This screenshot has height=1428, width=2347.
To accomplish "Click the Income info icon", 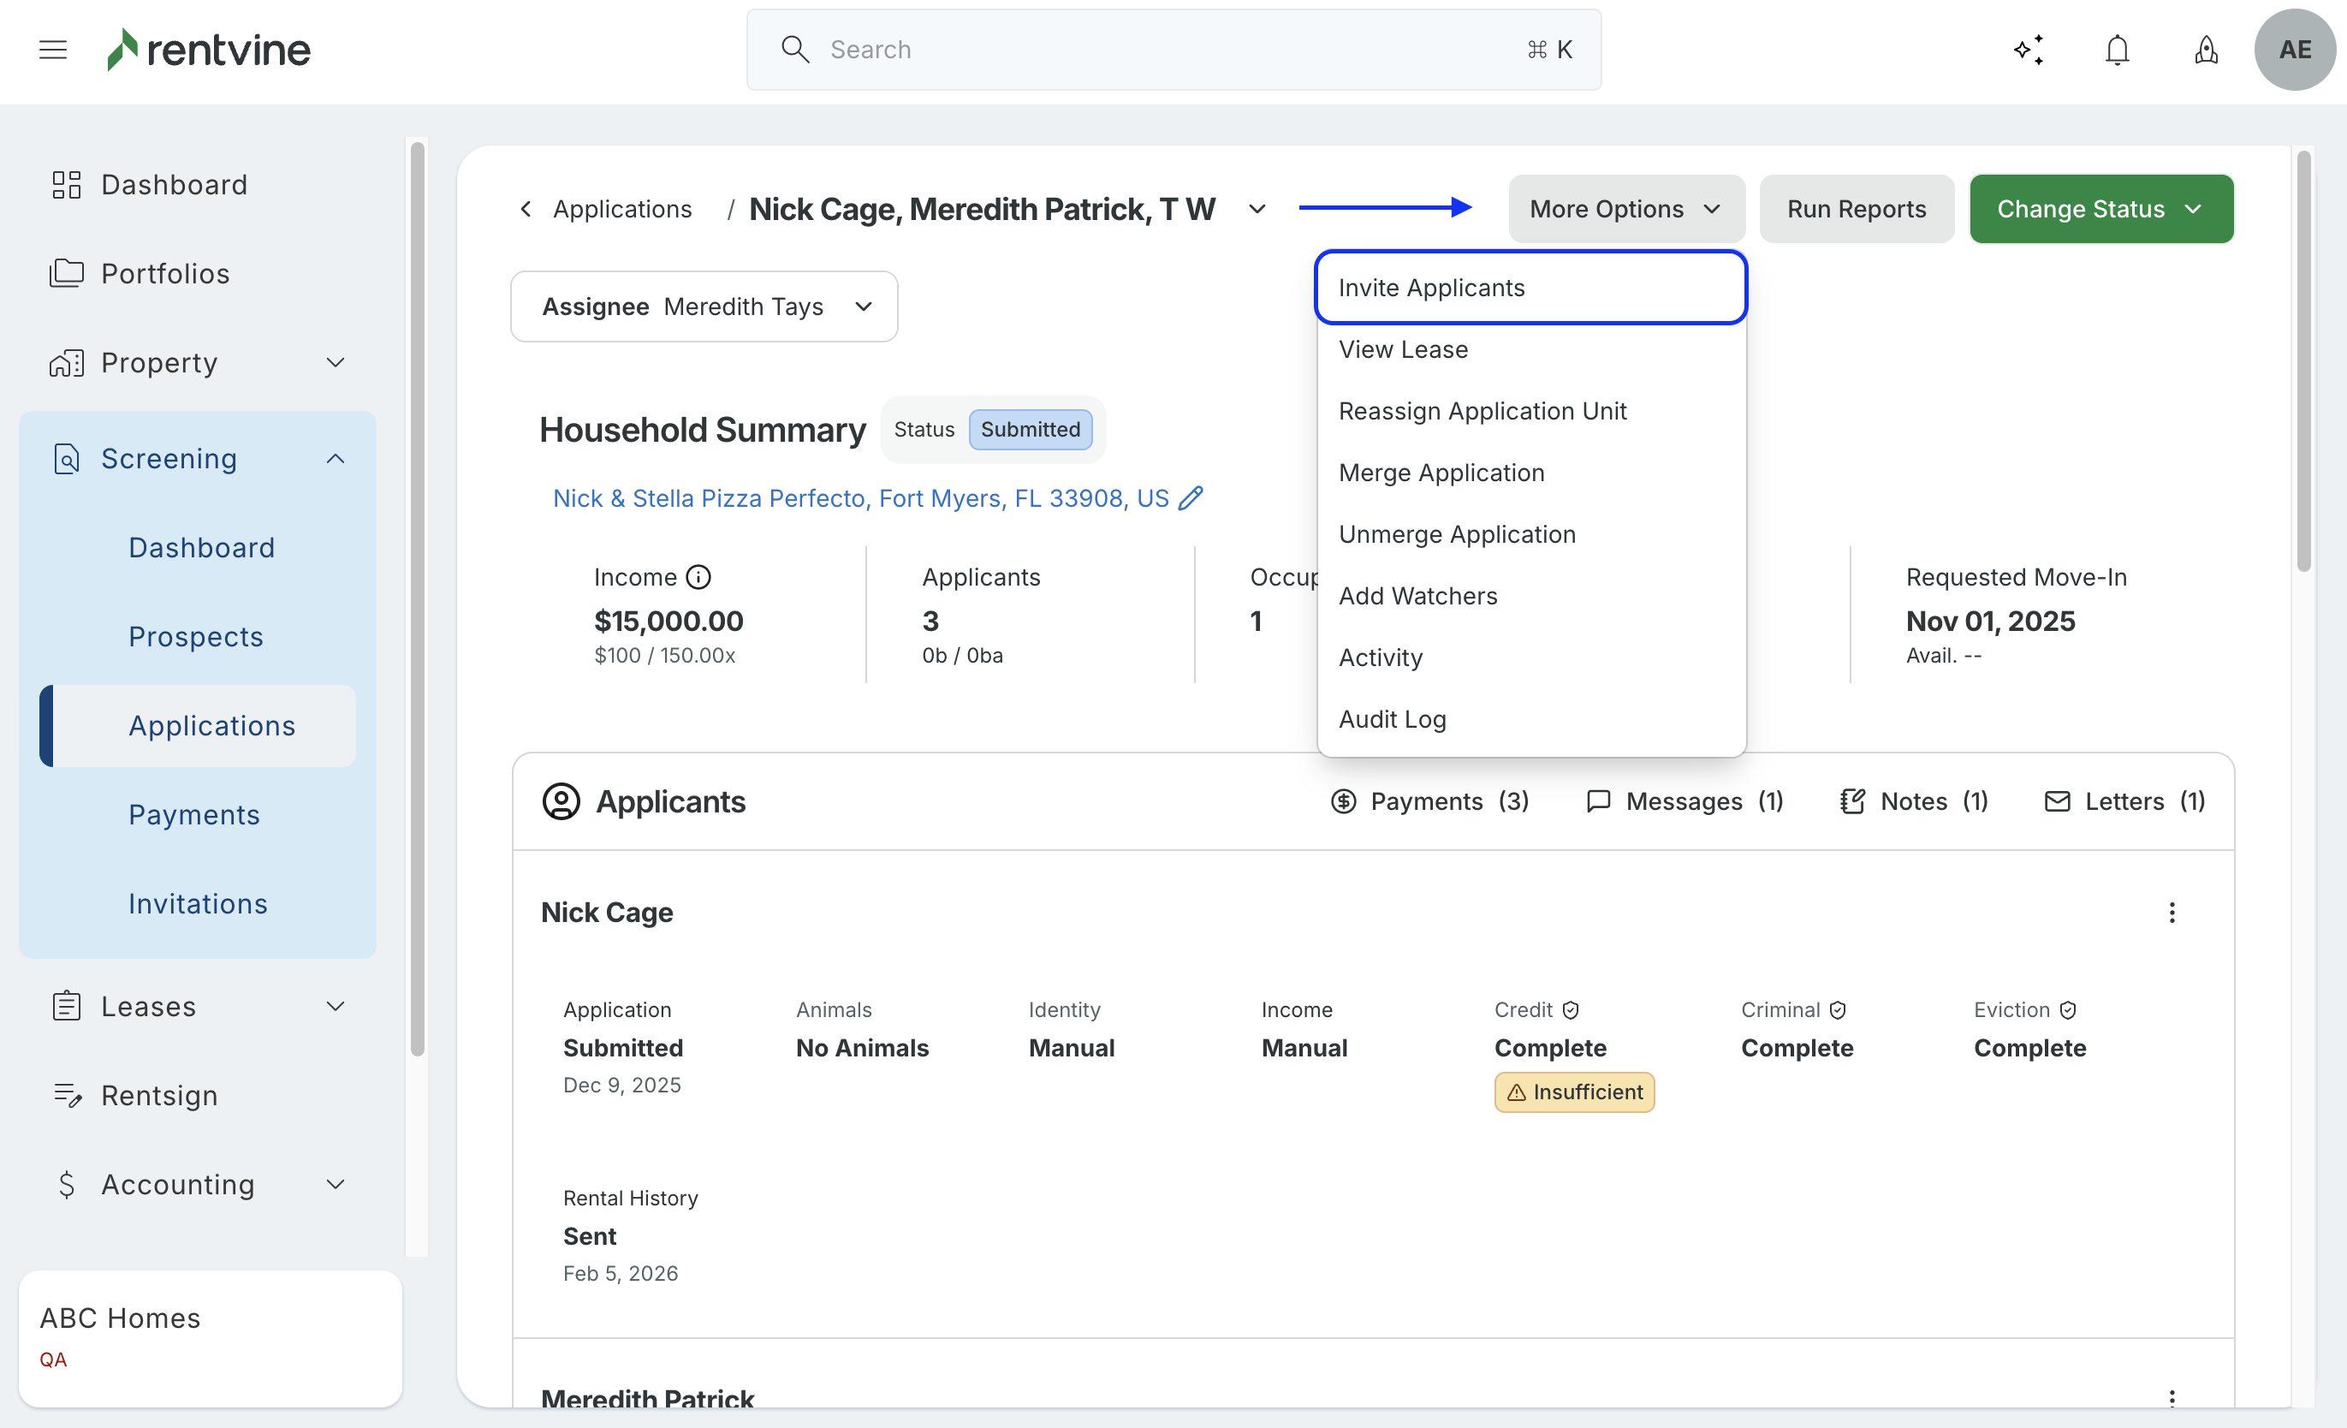I will 699,577.
